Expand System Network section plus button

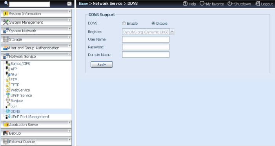click(69, 28)
